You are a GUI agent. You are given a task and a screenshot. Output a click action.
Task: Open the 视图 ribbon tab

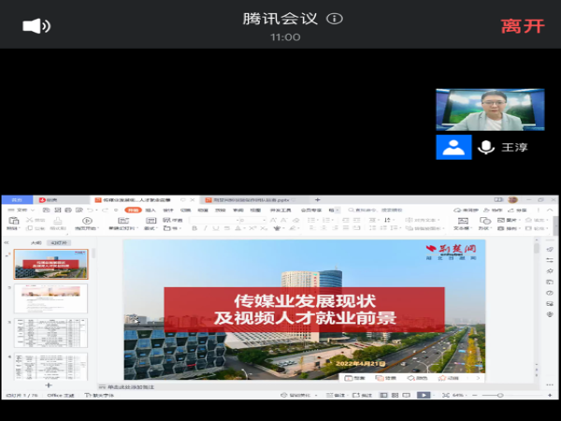[255, 210]
